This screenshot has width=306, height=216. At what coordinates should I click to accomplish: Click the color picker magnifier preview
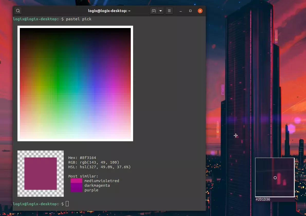pyautogui.click(x=275, y=177)
